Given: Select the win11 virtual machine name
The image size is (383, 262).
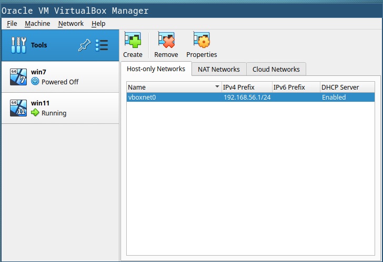Looking at the screenshot, I should click(40, 103).
